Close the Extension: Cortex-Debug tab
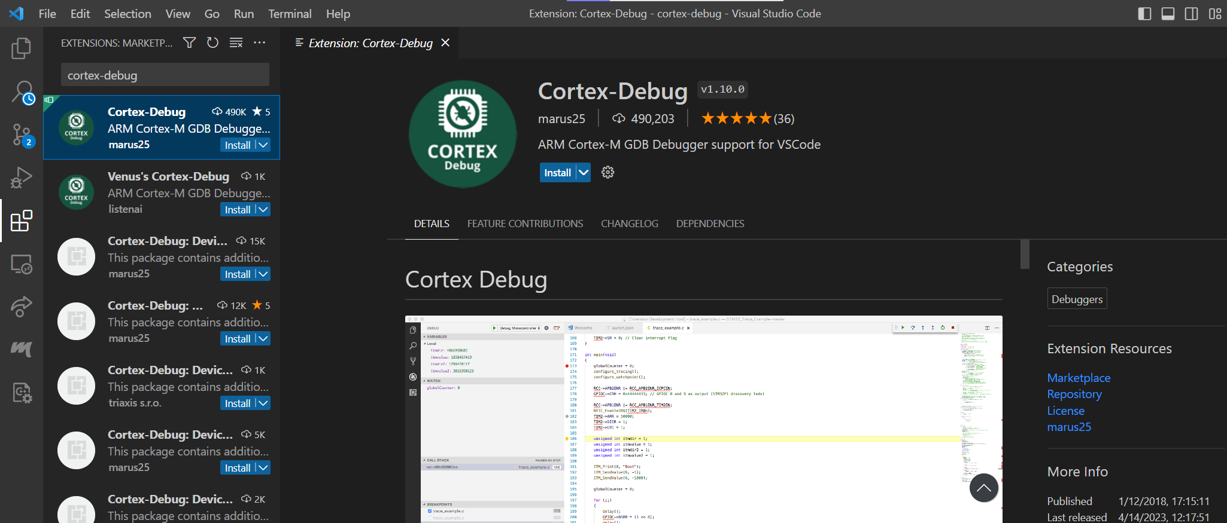 tap(445, 42)
